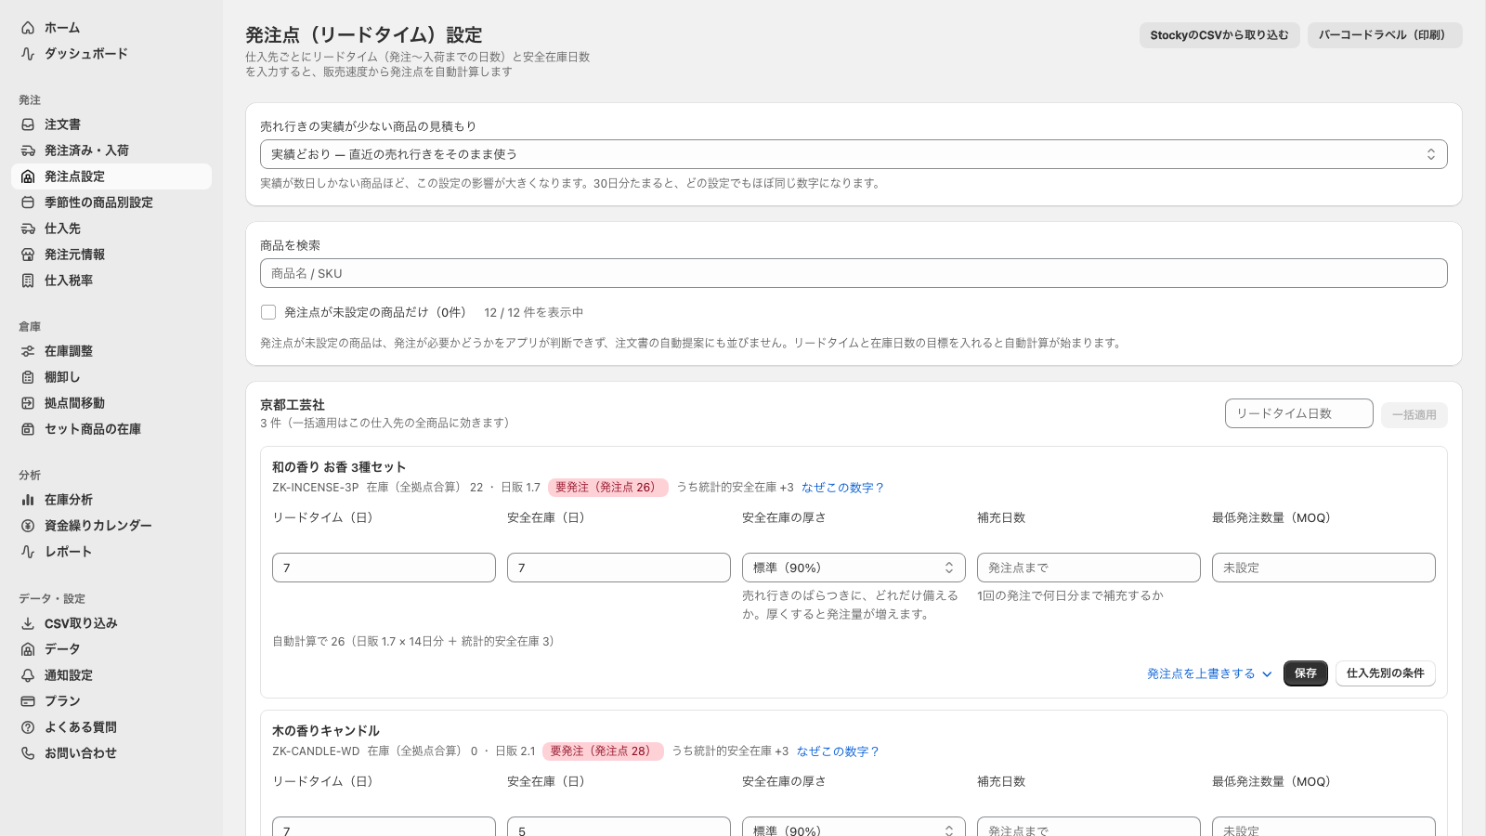The image size is (1486, 836).
Task: Open 安全在庫の厚さ dropdown for 木の香りキャンドル
Action: pos(854,829)
